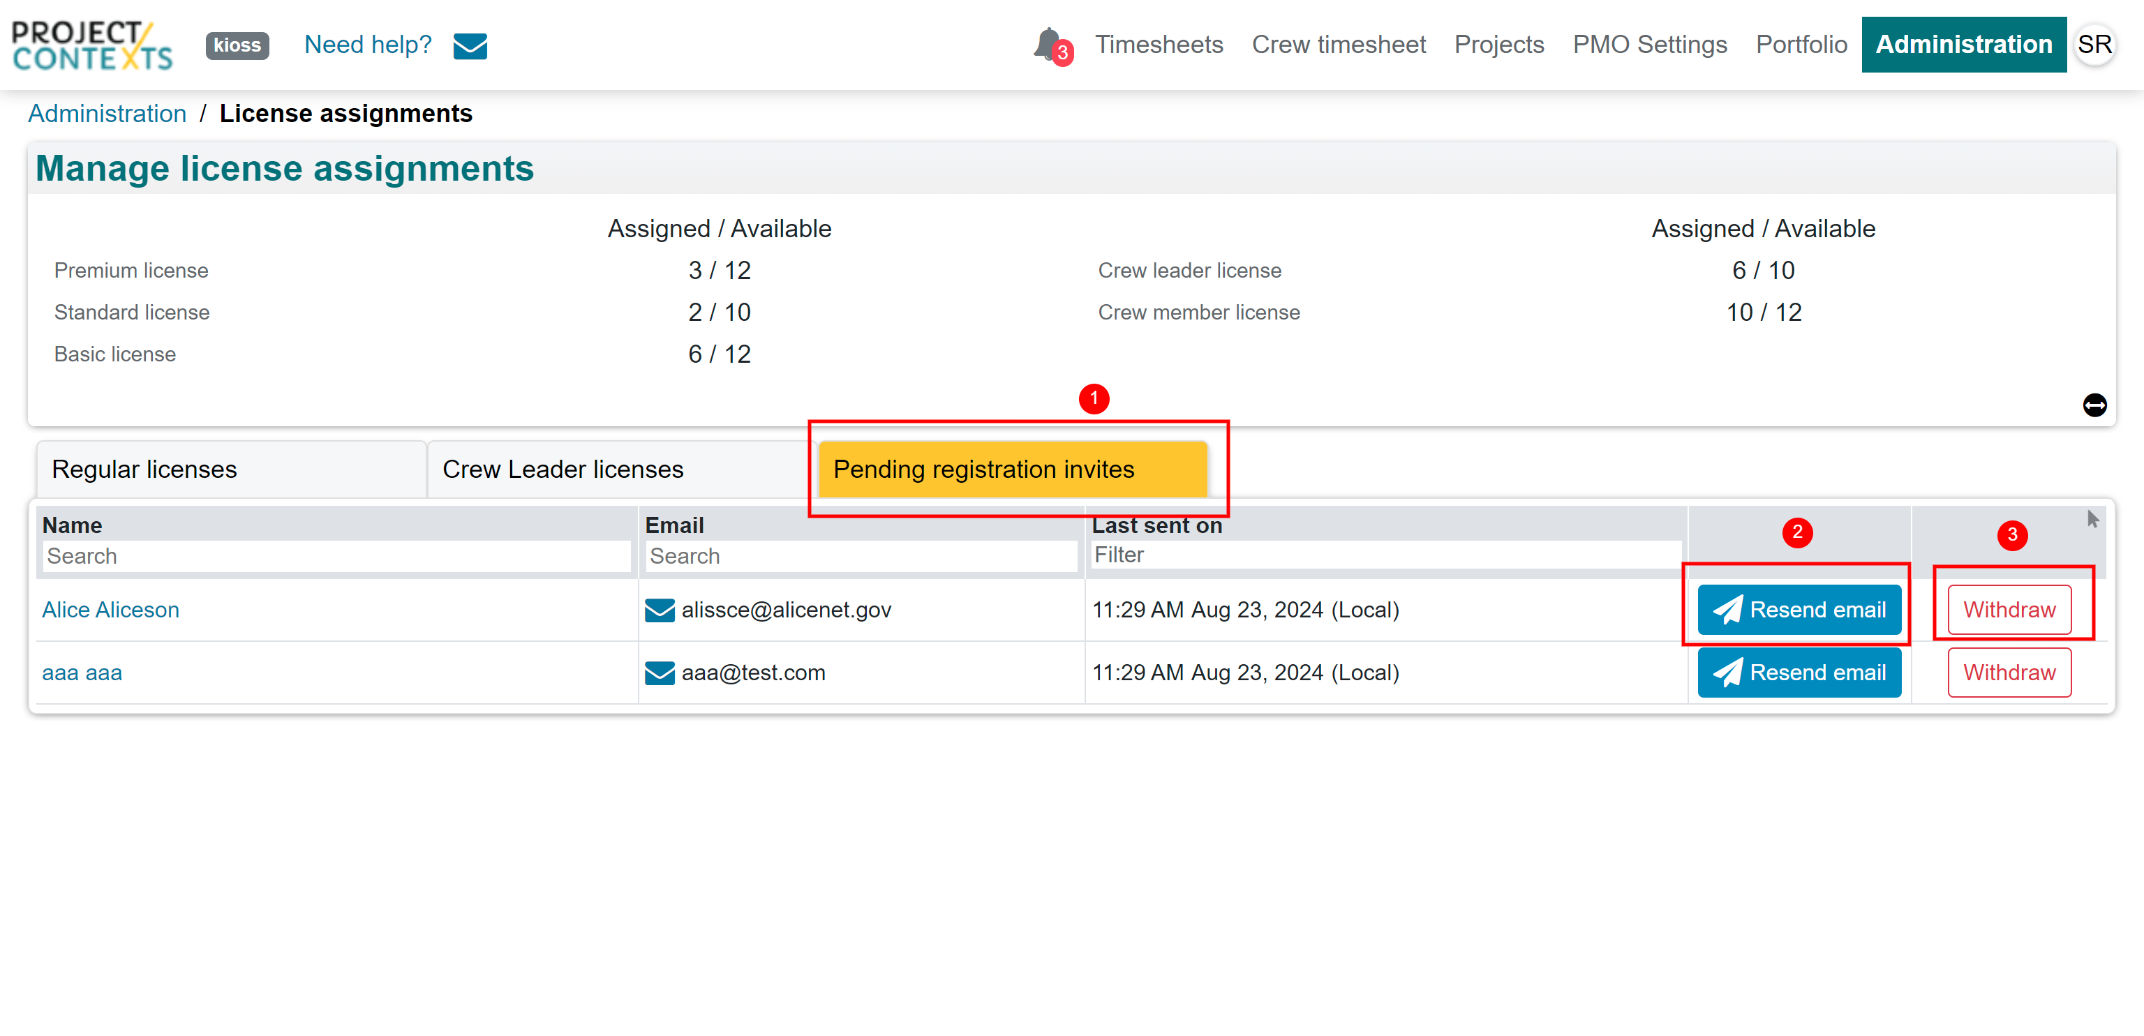This screenshot has width=2144, height=1036.
Task: Click the Premium license label
Action: [x=131, y=271]
